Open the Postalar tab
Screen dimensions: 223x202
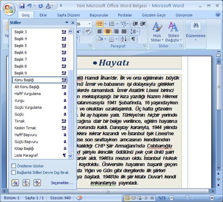pyautogui.click(x=125, y=15)
